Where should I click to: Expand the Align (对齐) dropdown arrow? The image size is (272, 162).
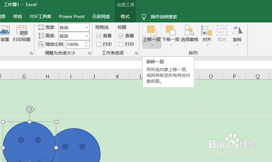207,45
